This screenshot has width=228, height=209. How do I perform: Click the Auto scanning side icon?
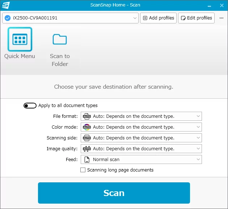87,138
